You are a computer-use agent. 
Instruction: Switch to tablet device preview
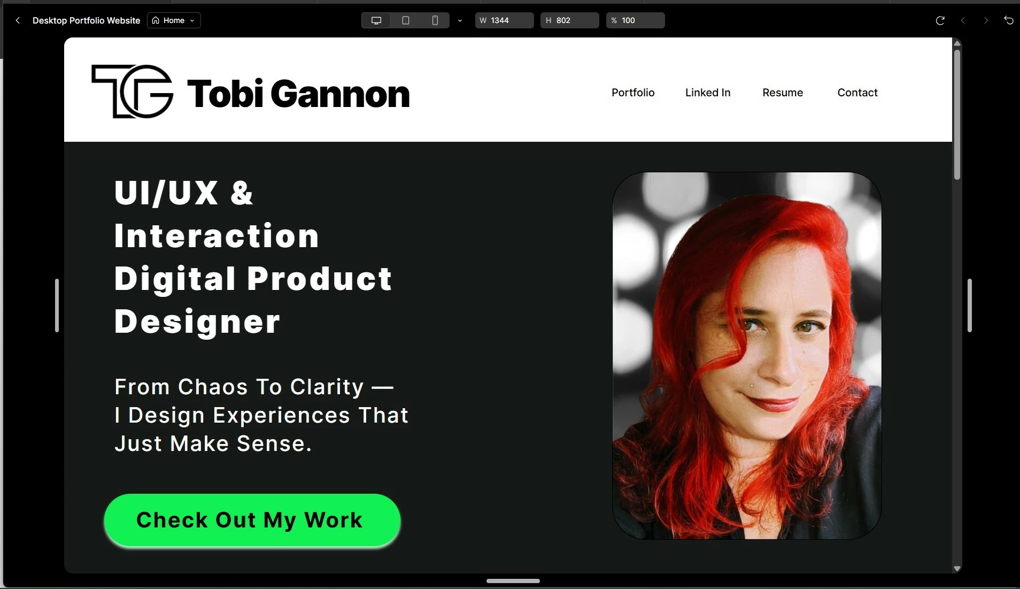[406, 20]
